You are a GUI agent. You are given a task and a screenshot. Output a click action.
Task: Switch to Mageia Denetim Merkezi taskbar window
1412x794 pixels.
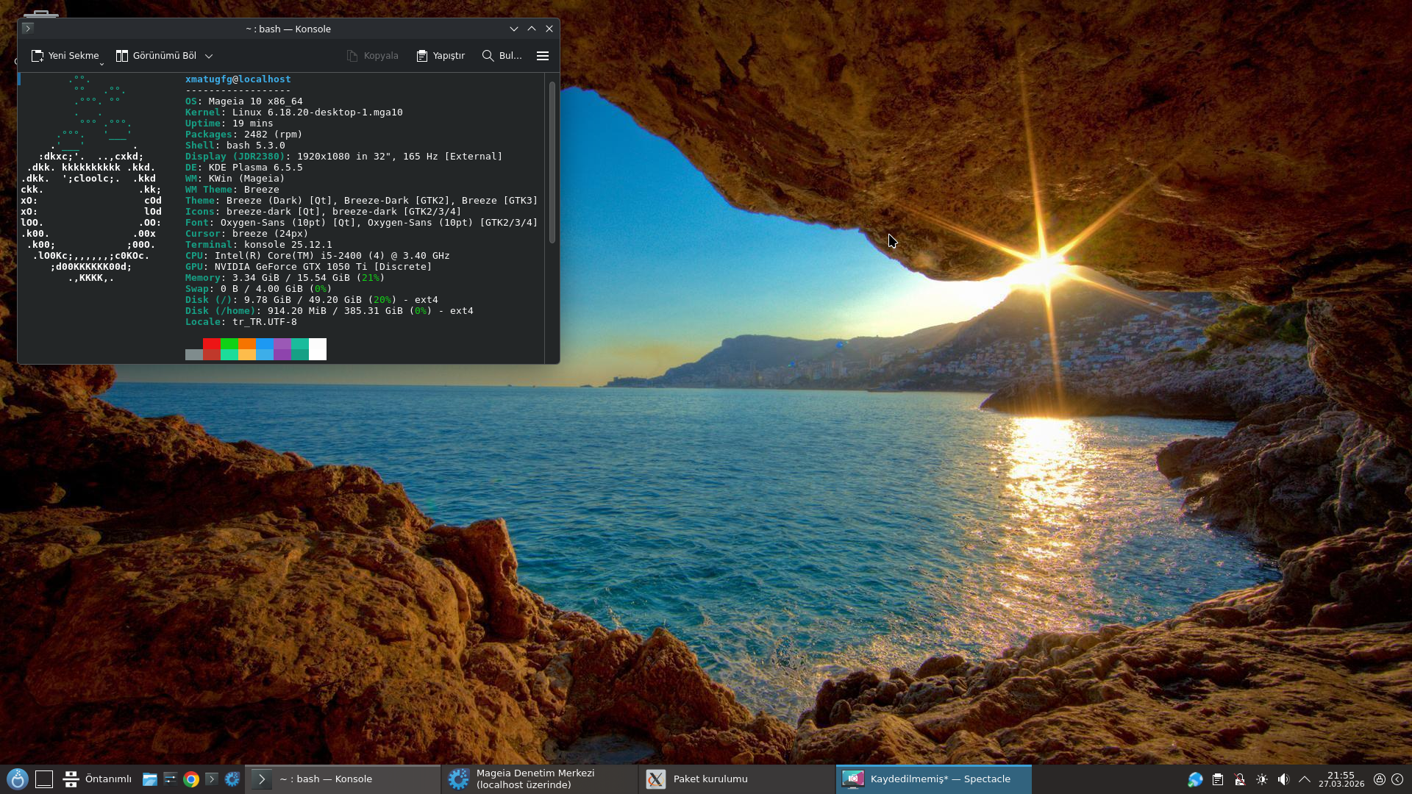[540, 779]
